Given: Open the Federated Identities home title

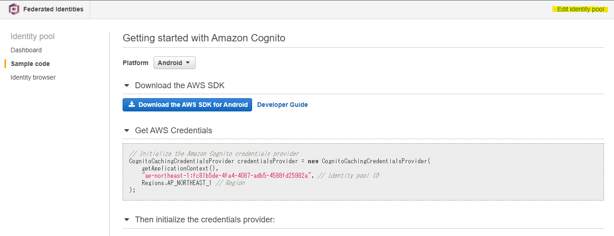Looking at the screenshot, I should (x=53, y=9).
